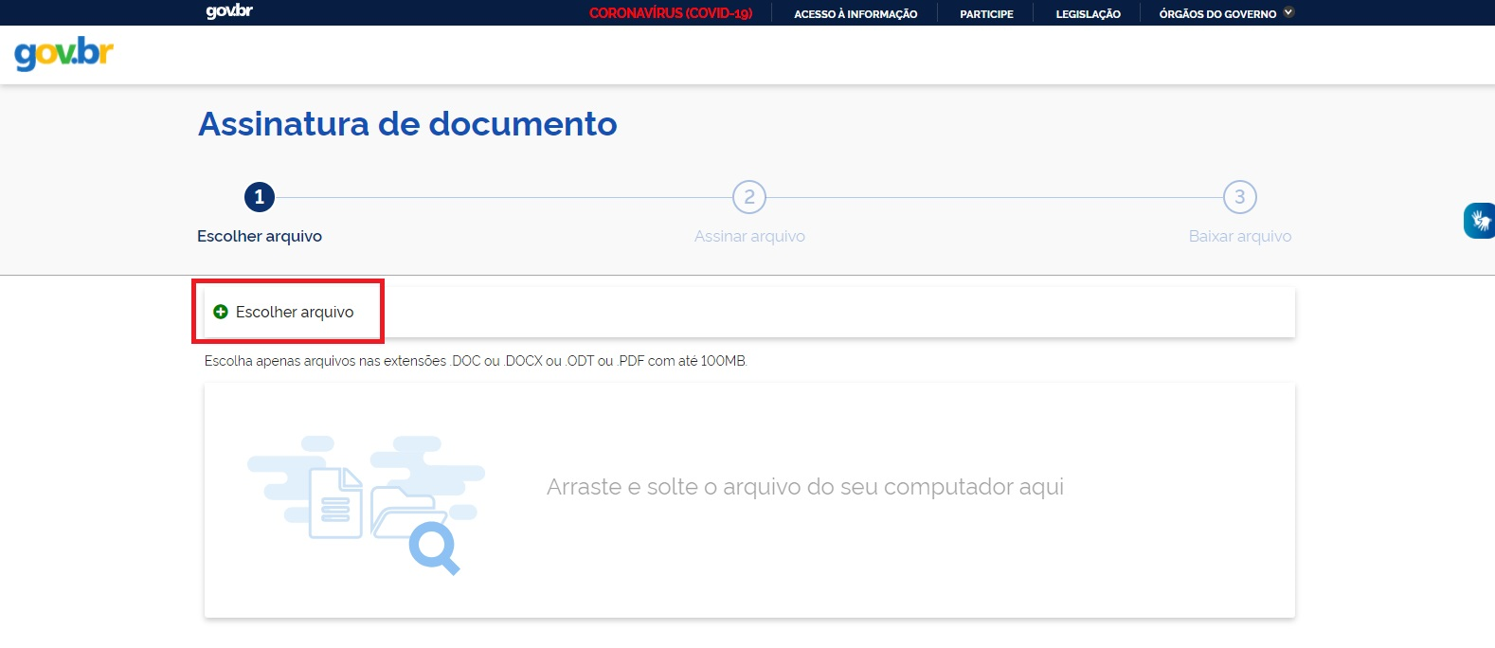Screen dimensions: 1495x648
Task: Go to the Participe link
Action: click(x=986, y=14)
